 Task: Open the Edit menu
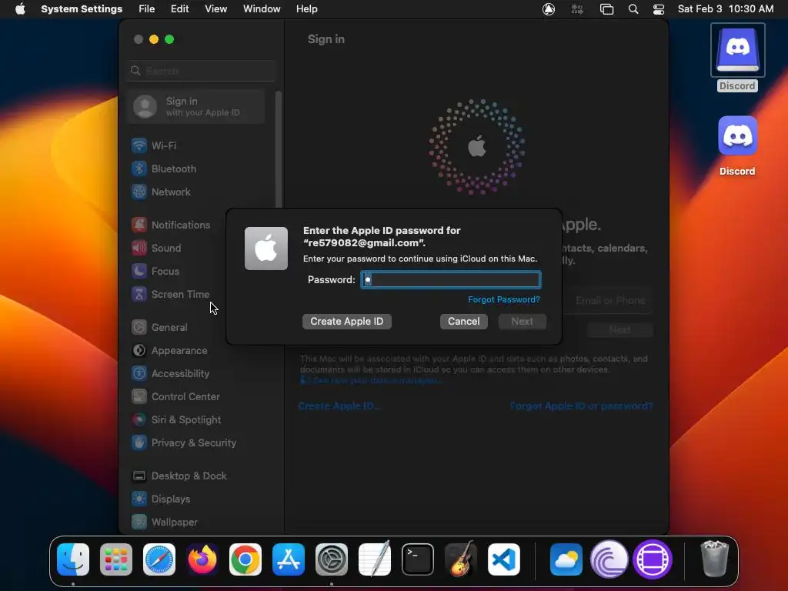(x=179, y=9)
